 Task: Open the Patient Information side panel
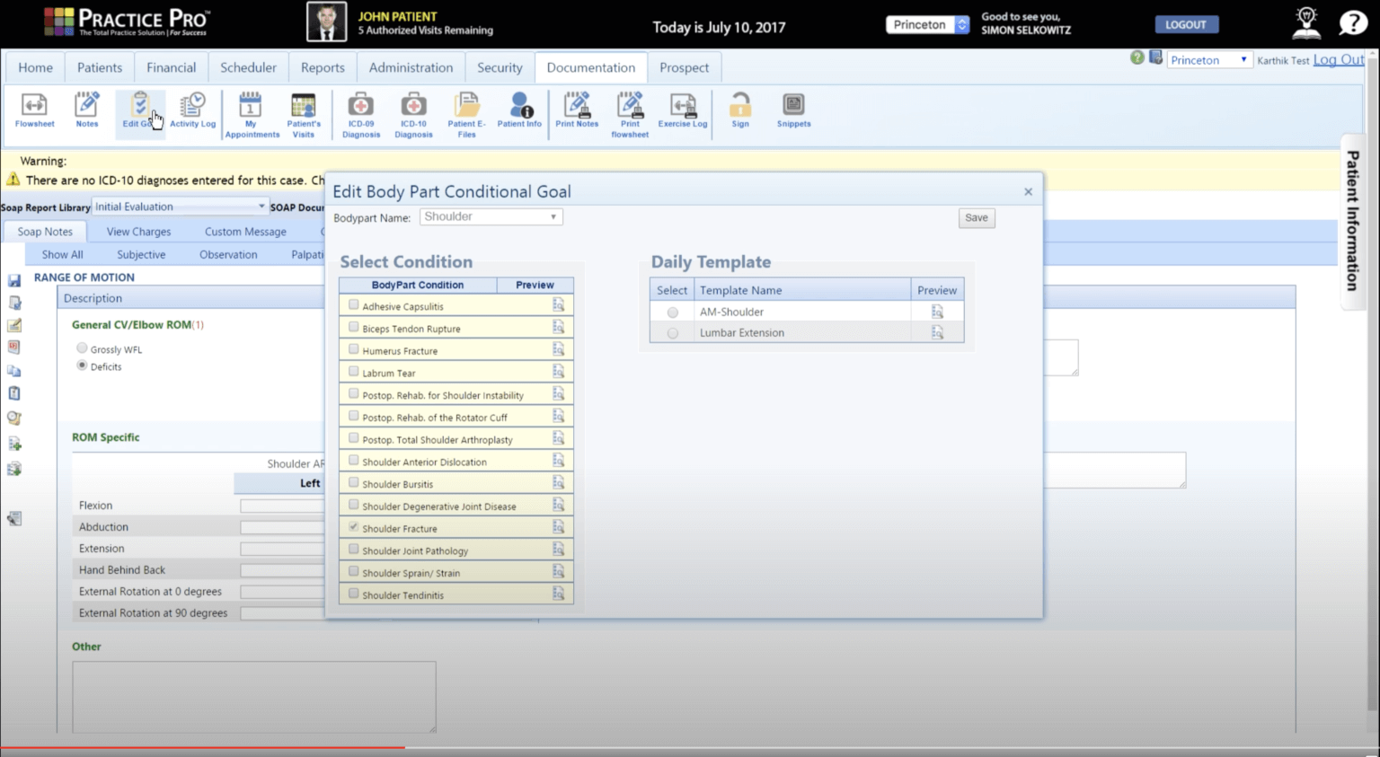[1352, 221]
